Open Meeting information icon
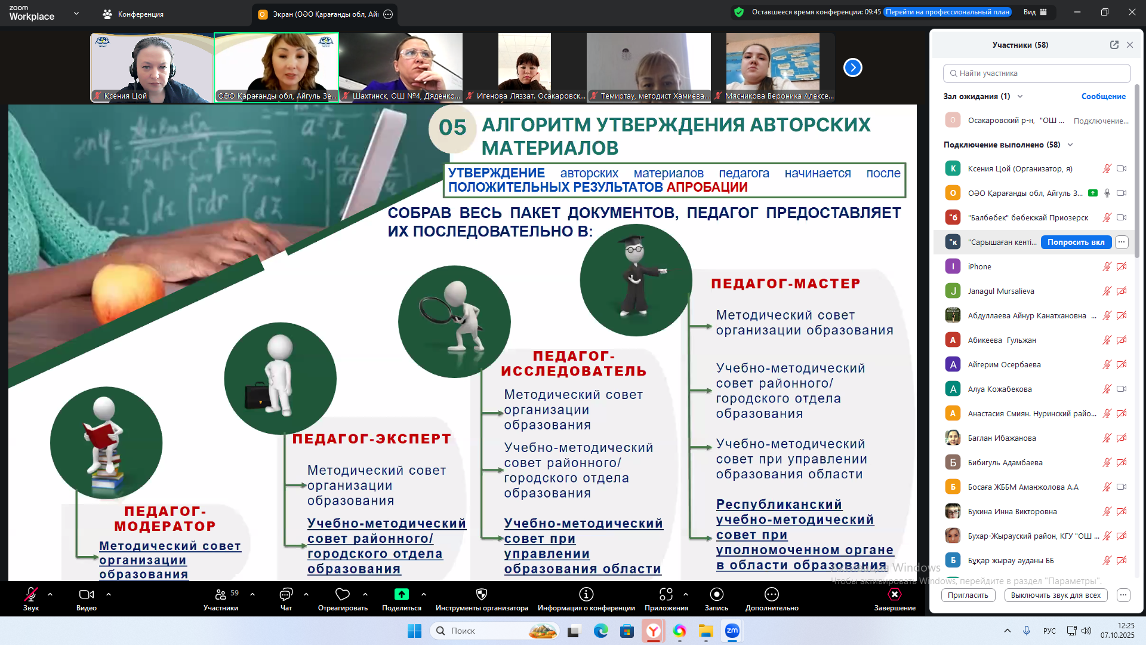 [x=586, y=594]
